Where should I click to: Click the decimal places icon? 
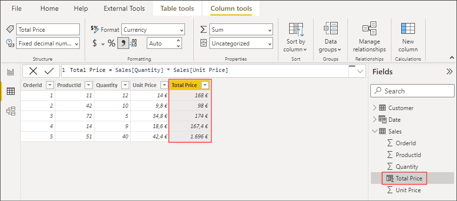[x=134, y=44]
